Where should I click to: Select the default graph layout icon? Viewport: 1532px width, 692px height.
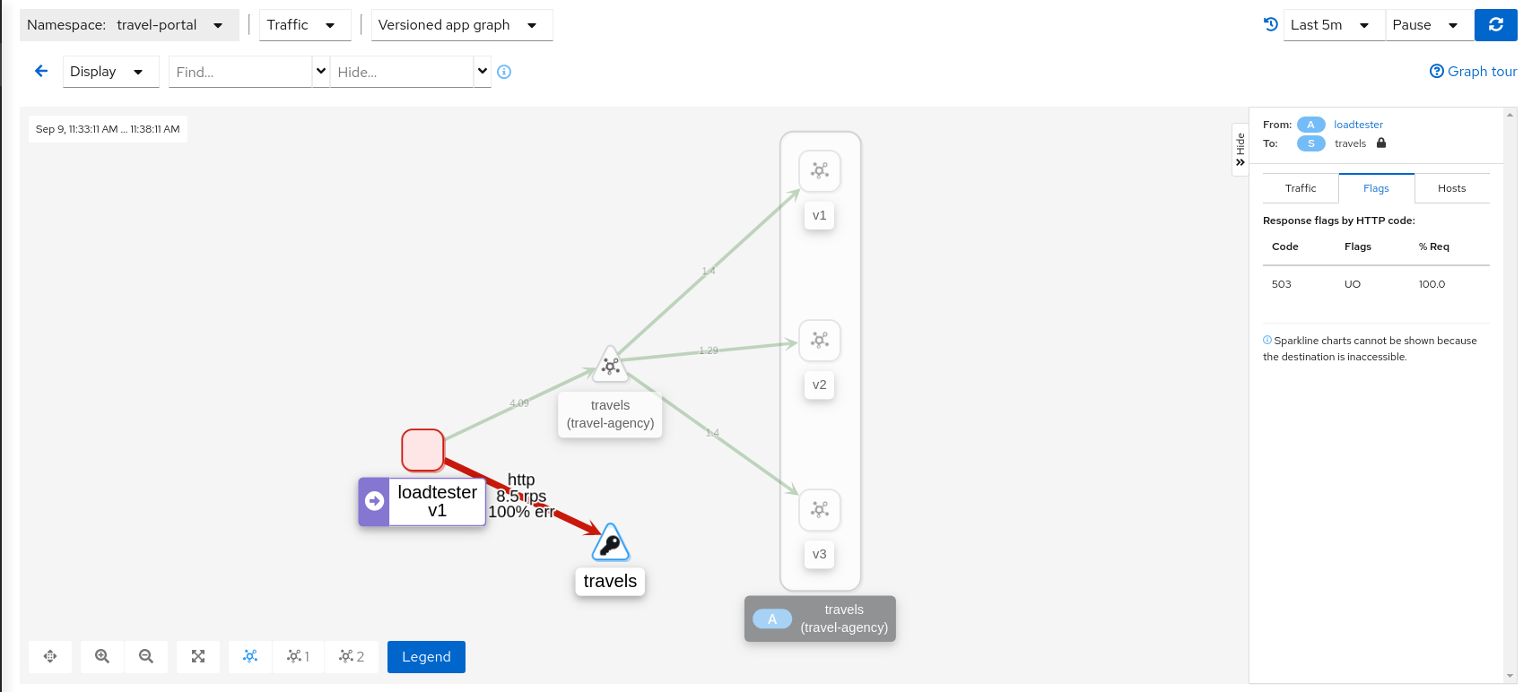(250, 656)
